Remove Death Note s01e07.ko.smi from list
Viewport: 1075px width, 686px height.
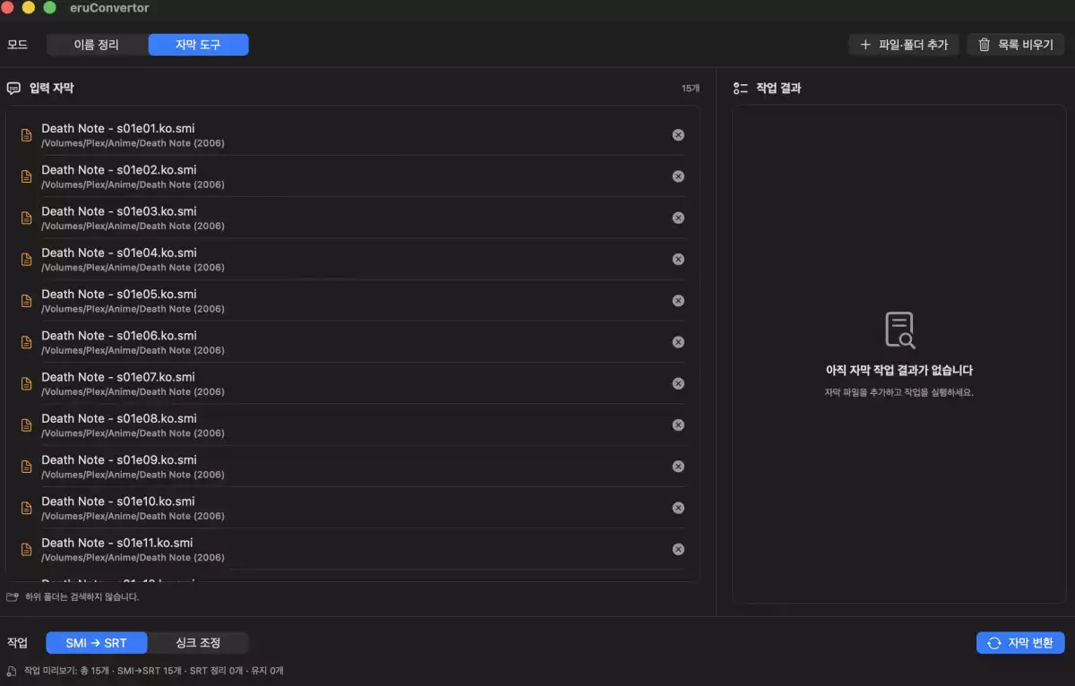click(678, 383)
